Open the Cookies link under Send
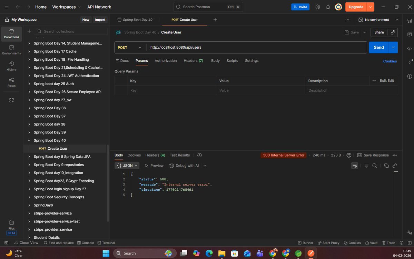414x259 pixels. pyautogui.click(x=390, y=61)
